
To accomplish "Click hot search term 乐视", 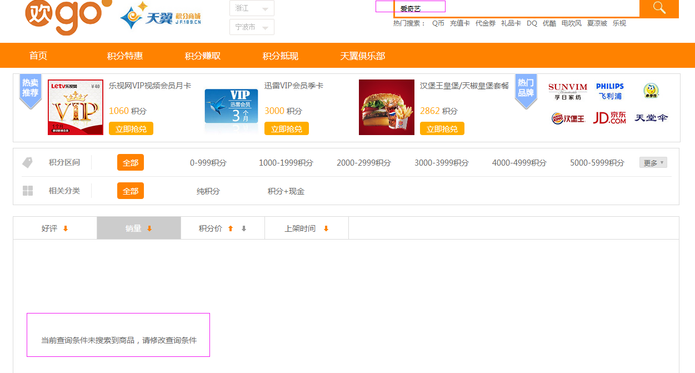I will pyautogui.click(x=619, y=23).
